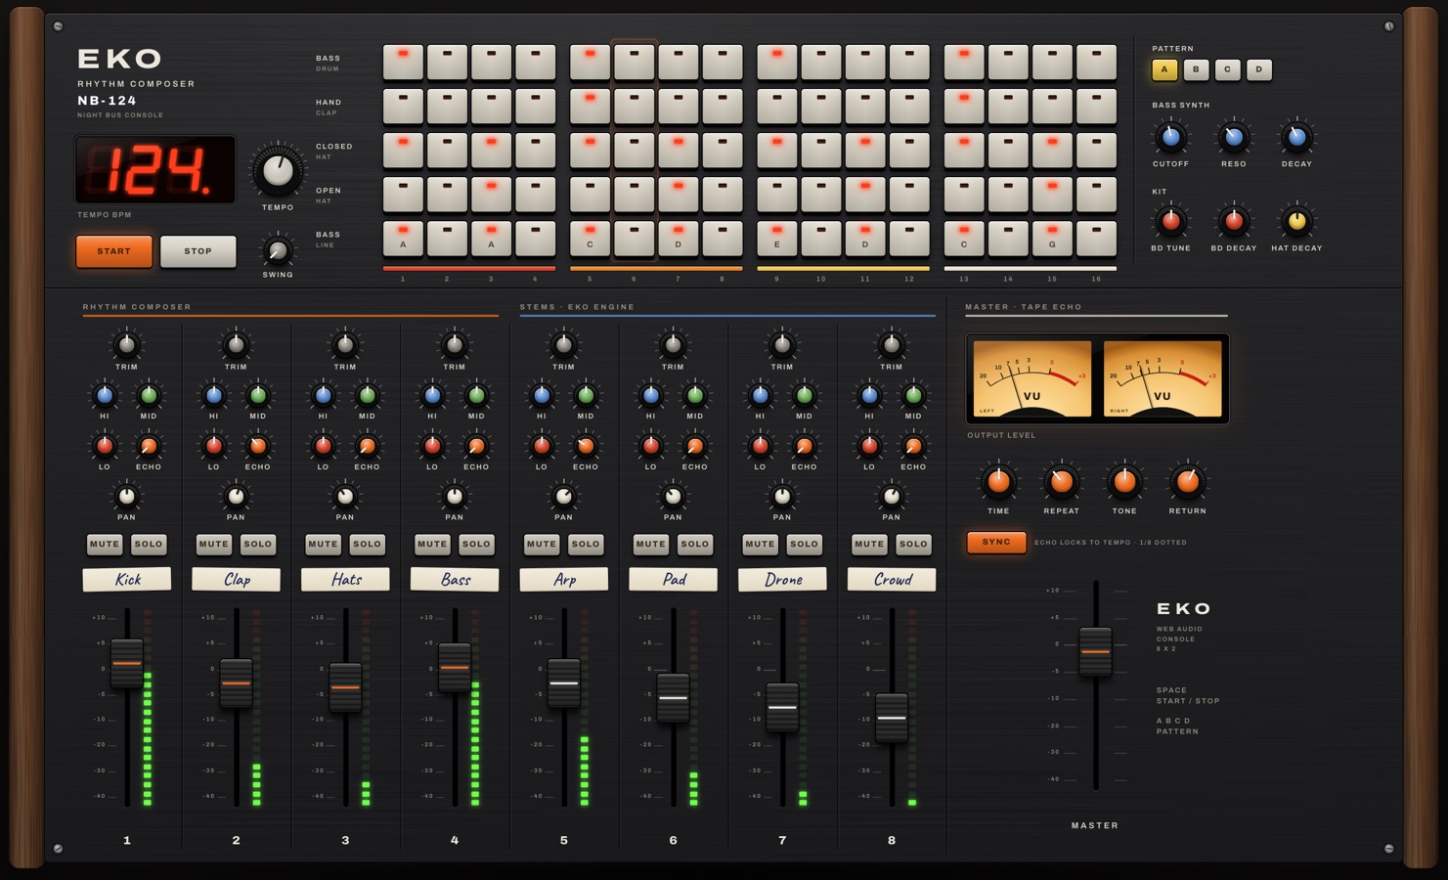Toggle Open Hat step 3

click(491, 194)
